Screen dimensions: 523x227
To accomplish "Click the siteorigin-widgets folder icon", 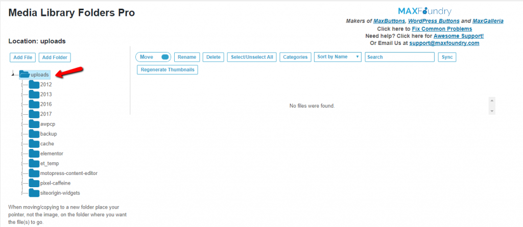I will 34,193.
